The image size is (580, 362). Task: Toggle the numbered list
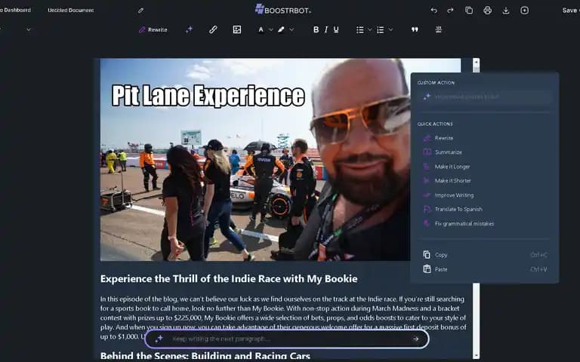point(381,29)
